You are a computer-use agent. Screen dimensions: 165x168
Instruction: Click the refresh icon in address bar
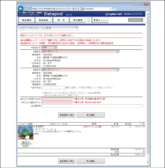tap(79, 9)
